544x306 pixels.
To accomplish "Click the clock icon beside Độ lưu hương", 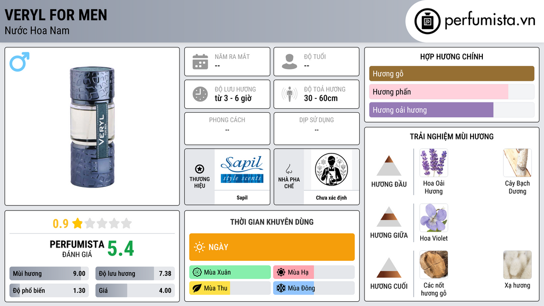I will (200, 94).
